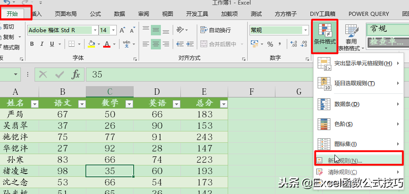Open the font color dropdown arrow
Viewport: 409px width, 194px height.
click(114, 44)
